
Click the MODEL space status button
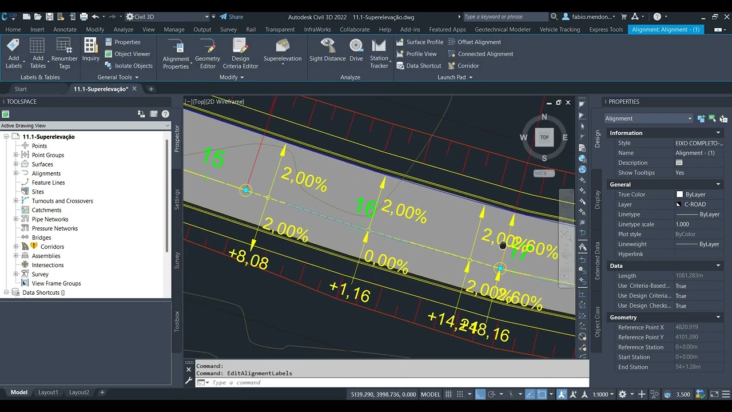(431, 394)
